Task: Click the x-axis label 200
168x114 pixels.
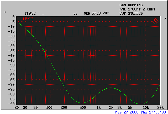Action: (x=64, y=107)
